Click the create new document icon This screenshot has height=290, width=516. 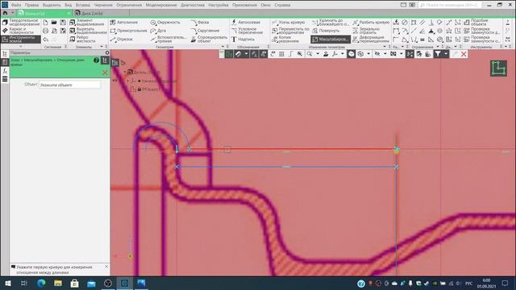click(x=45, y=23)
